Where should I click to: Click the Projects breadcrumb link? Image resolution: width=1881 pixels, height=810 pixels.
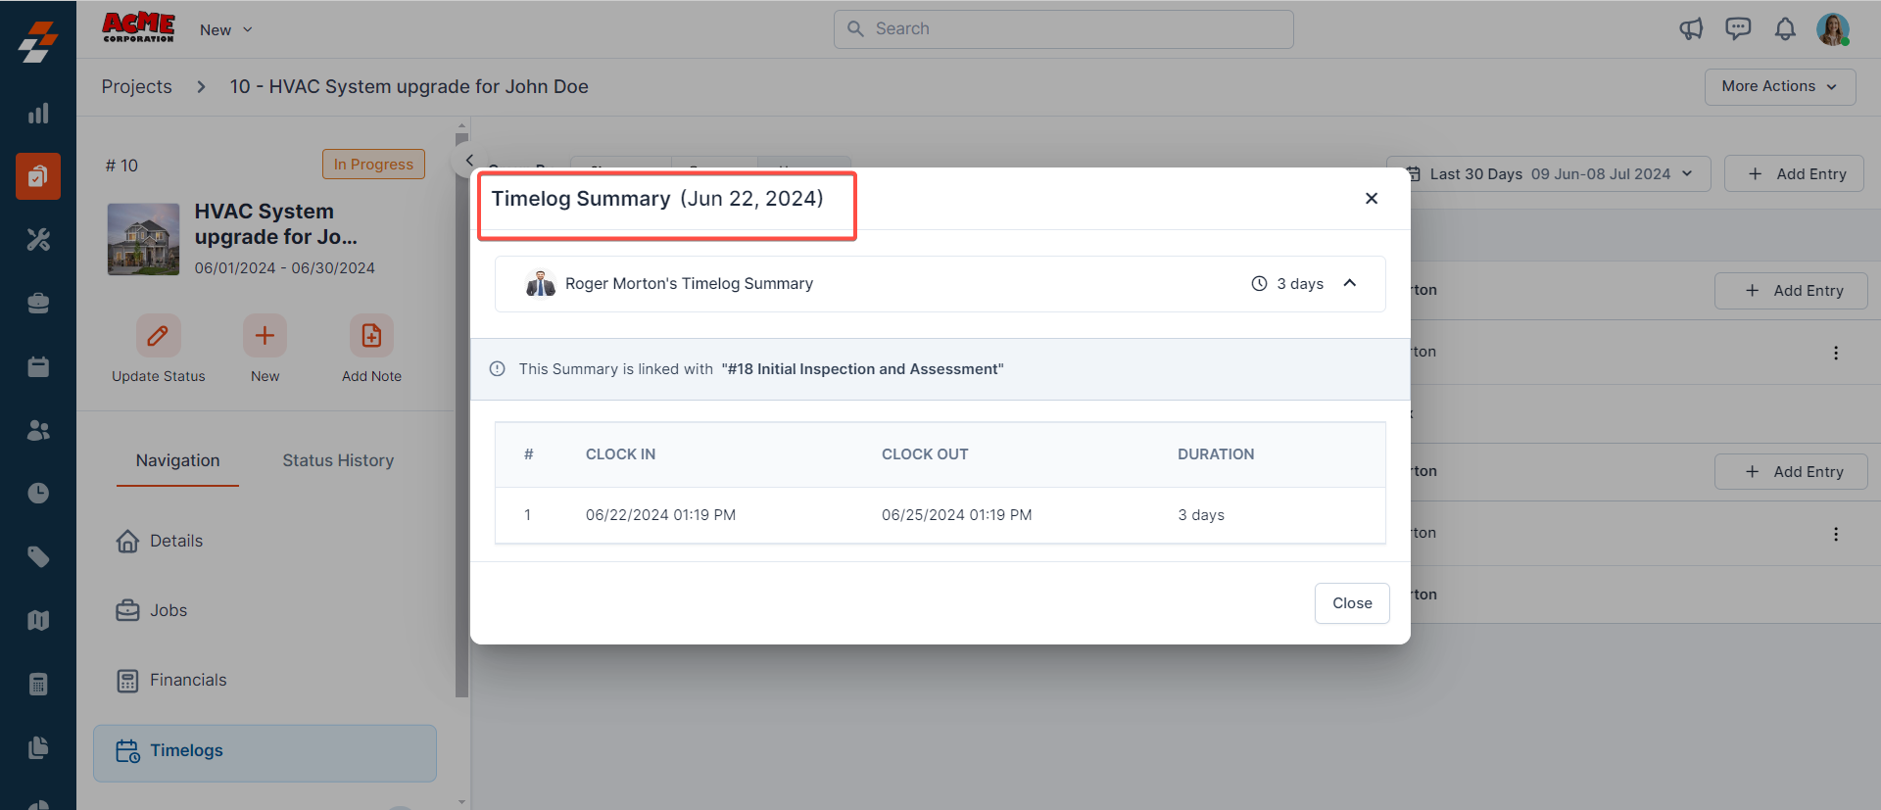pos(137,86)
